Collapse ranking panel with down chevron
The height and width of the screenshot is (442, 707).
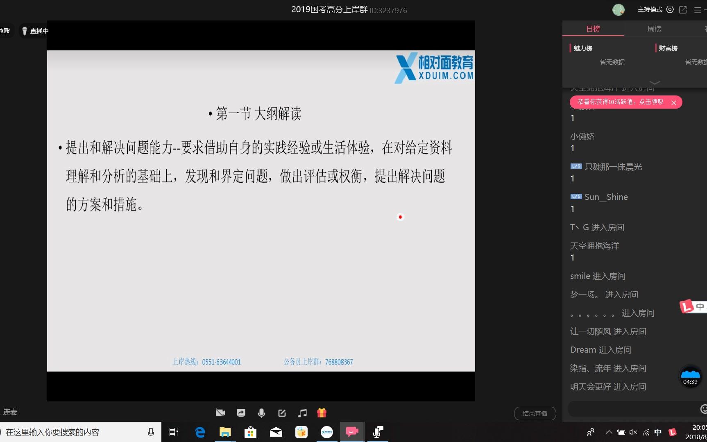click(655, 83)
